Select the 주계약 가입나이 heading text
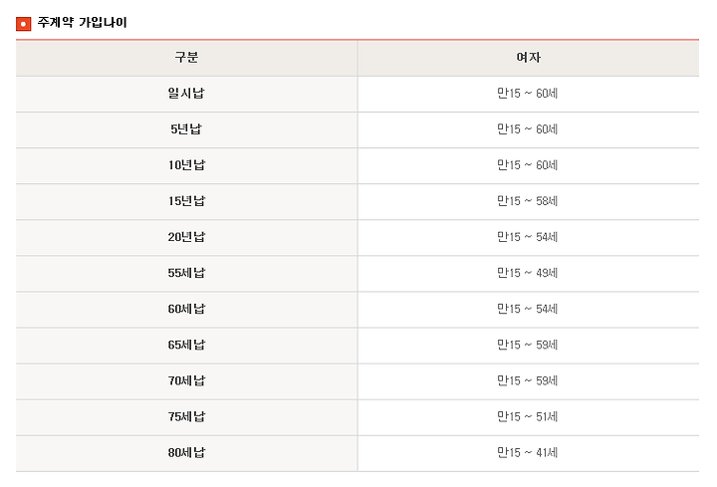Image resolution: width=717 pixels, height=487 pixels. [x=82, y=22]
